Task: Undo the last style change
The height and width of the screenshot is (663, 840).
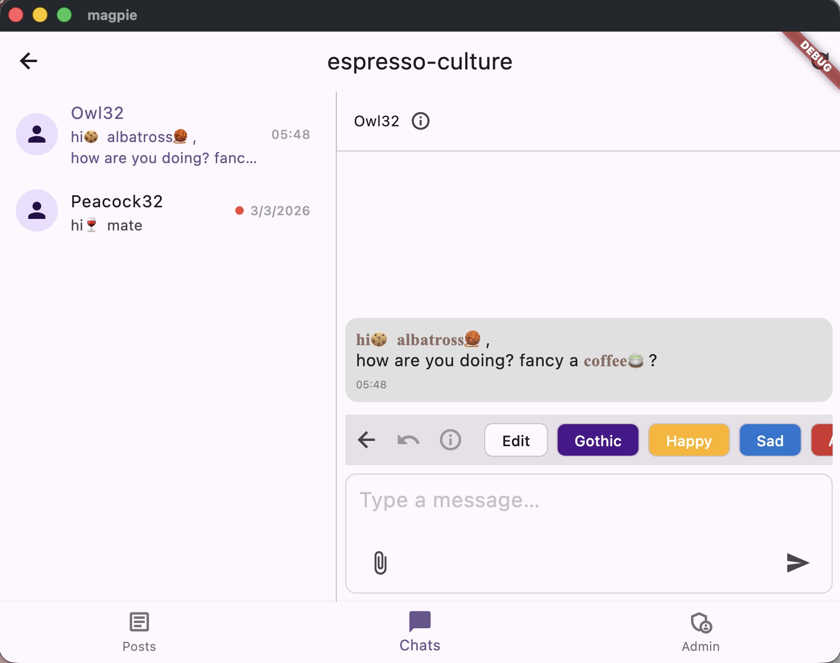Action: pos(408,440)
